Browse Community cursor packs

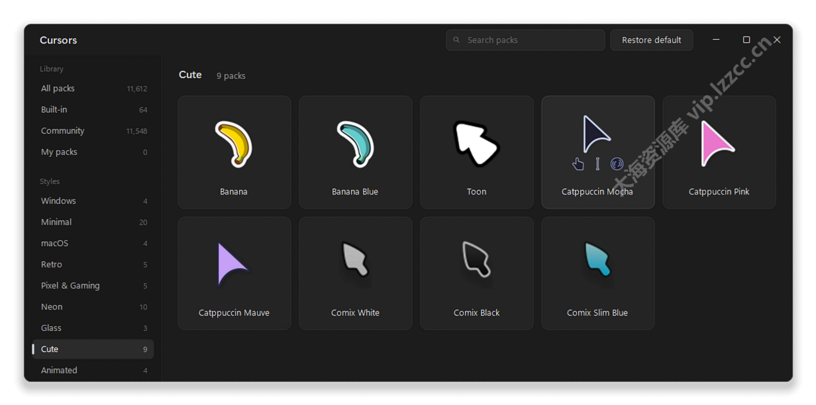pos(93,131)
